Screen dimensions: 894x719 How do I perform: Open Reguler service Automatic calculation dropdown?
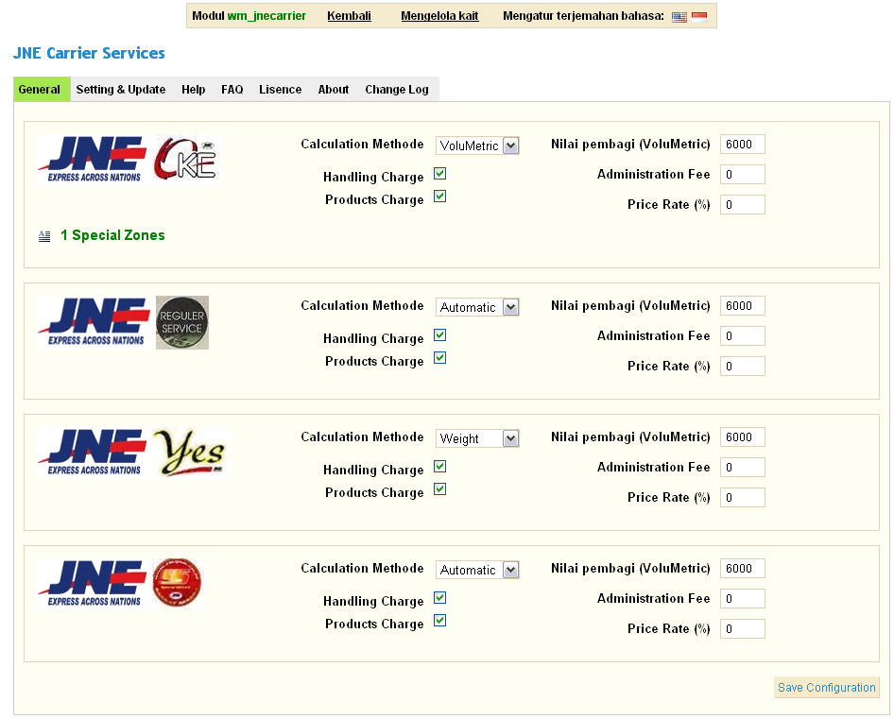coord(477,307)
